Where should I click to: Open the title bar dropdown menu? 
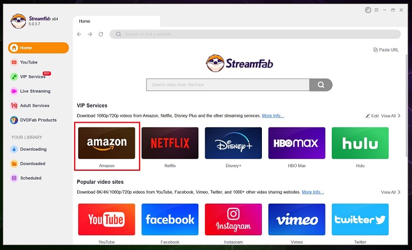(x=377, y=10)
